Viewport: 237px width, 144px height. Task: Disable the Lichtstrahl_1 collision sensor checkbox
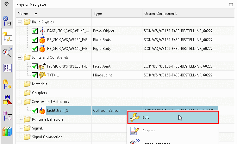point(35,111)
